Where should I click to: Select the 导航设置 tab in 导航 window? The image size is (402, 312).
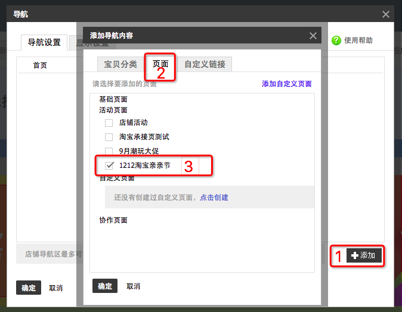click(44, 42)
